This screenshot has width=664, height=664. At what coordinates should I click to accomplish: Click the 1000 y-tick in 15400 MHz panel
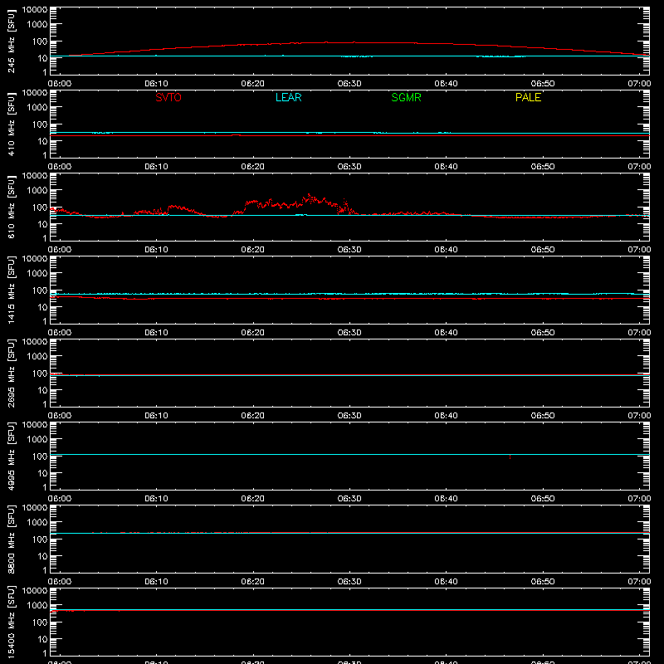point(37,606)
